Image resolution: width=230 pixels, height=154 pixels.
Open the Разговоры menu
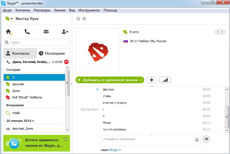point(42,10)
